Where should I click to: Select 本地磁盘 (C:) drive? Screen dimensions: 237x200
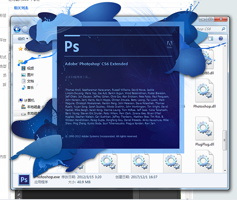pyautogui.click(x=33, y=107)
